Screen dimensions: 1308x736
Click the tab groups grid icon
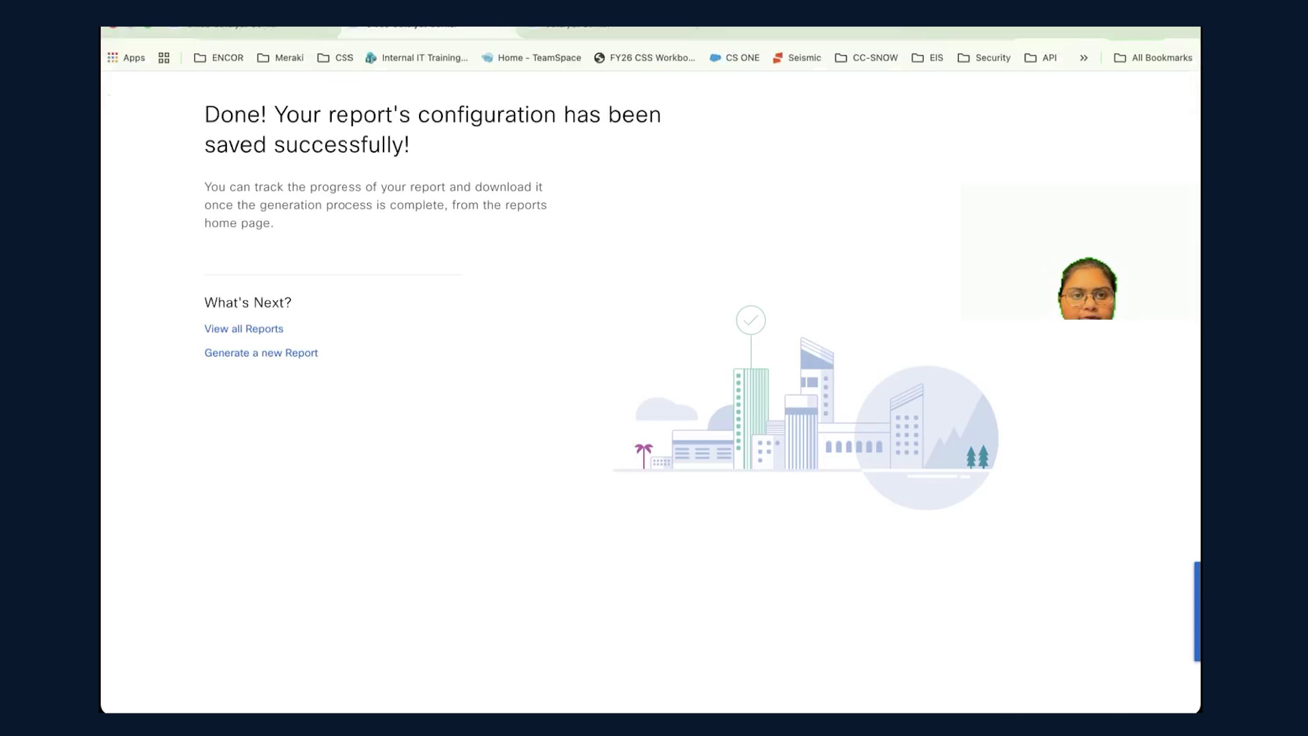tap(163, 58)
